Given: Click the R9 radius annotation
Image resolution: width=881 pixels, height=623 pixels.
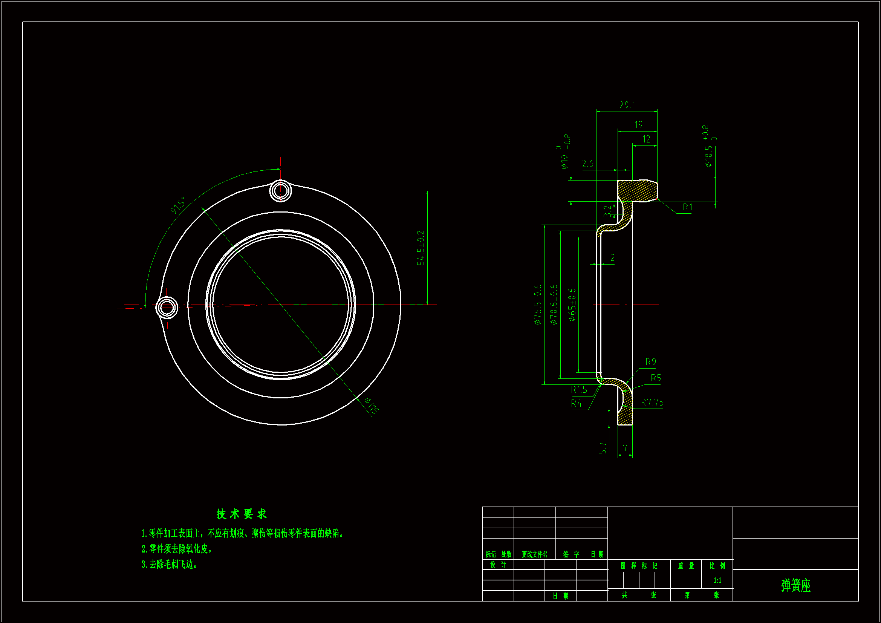Looking at the screenshot, I should click(650, 362).
